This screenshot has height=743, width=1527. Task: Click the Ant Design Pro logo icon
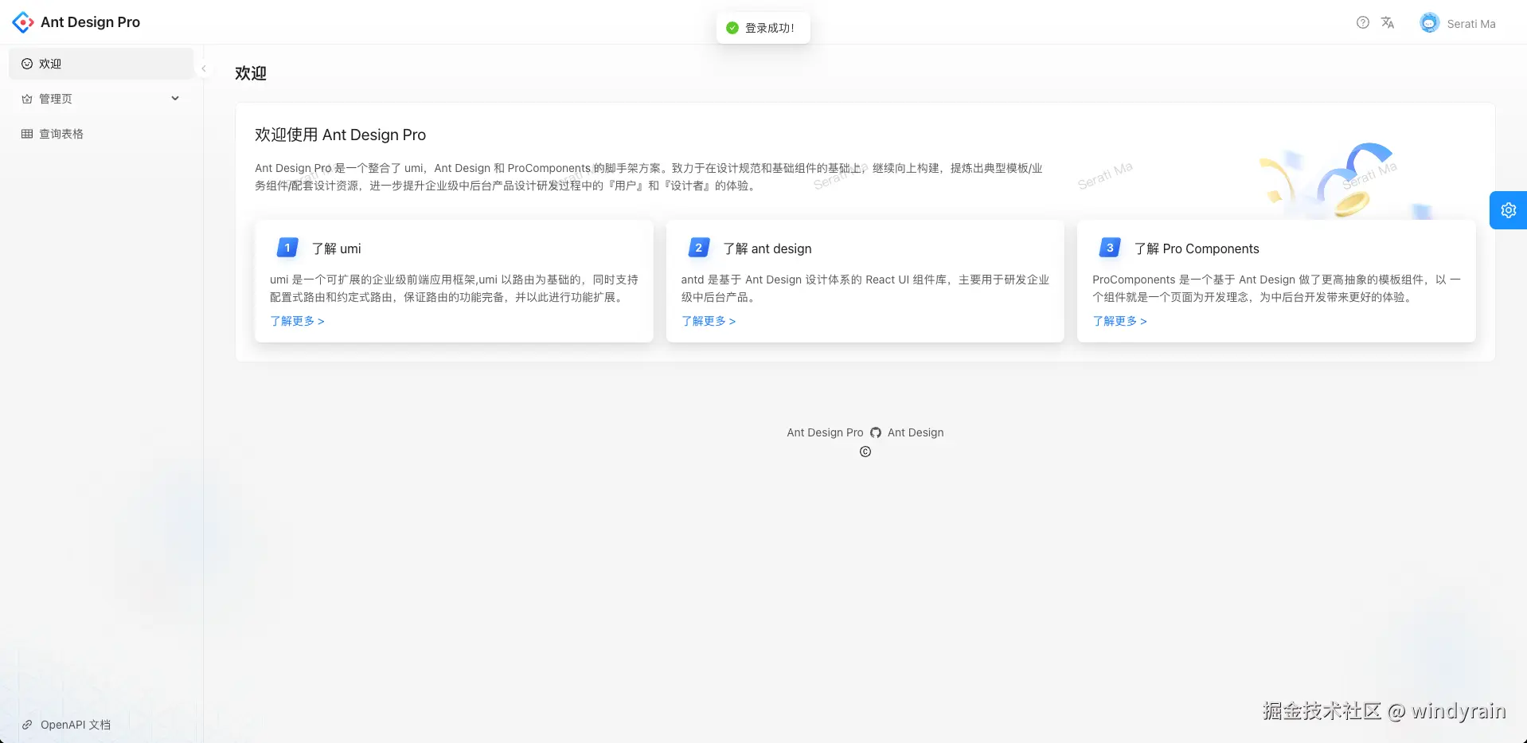click(23, 22)
